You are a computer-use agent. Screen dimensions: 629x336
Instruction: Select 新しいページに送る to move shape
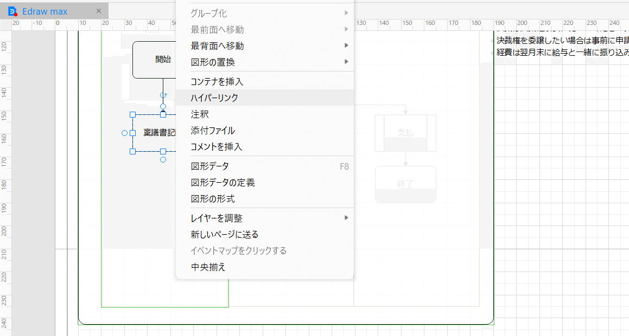tap(224, 234)
